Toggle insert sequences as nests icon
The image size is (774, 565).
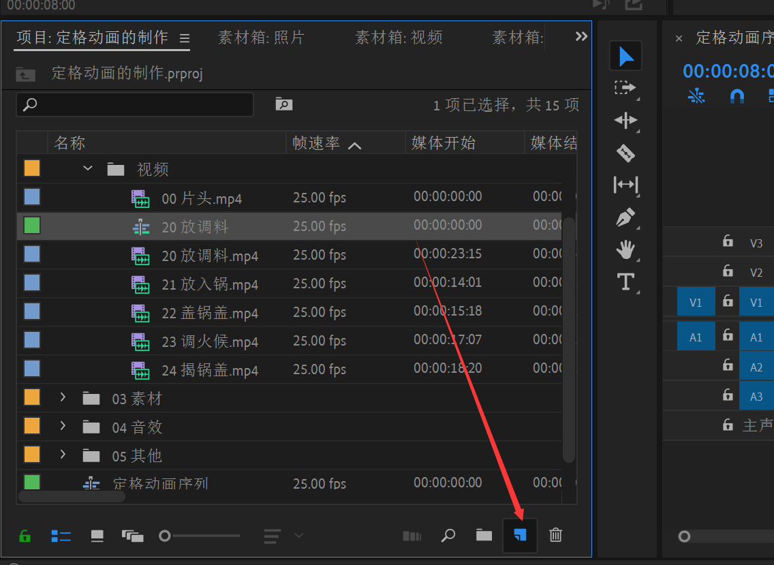point(696,96)
